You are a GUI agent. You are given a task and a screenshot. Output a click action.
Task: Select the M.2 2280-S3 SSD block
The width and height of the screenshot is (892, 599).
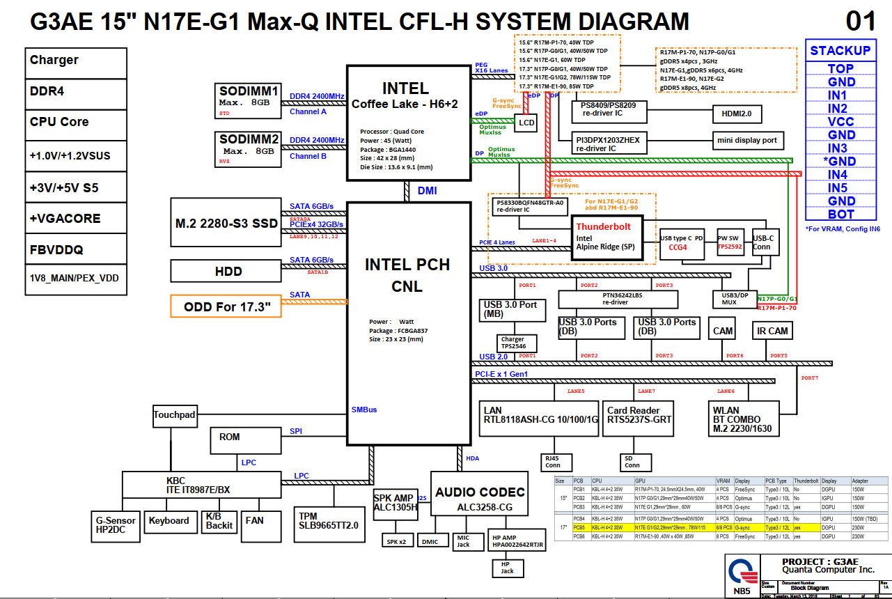[x=226, y=222]
